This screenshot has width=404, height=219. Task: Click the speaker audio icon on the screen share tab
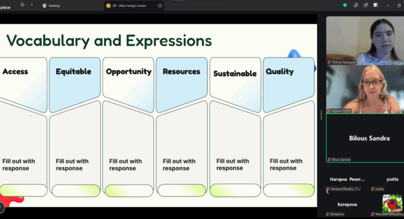coord(114,5)
